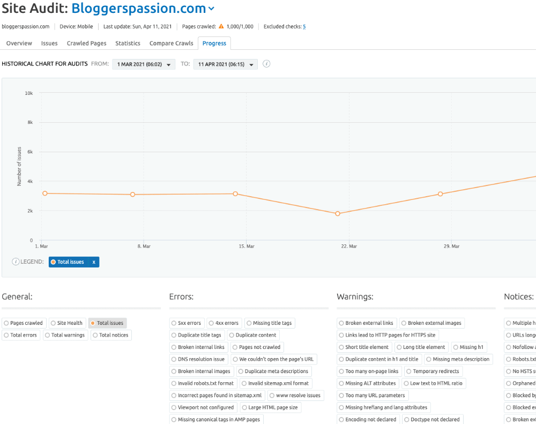Enable Duplicate title tags option
536x424 pixels.
point(197,335)
